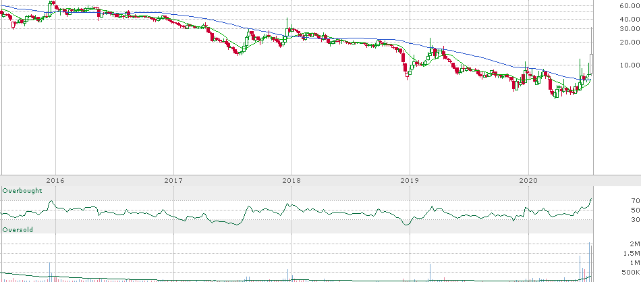641x282 pixels.
Task: Click the 2017 year label on time axis
Action: pos(173,180)
